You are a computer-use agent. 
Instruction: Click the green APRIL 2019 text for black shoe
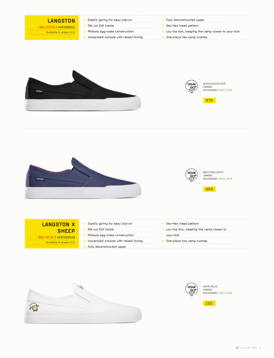coord(225,90)
